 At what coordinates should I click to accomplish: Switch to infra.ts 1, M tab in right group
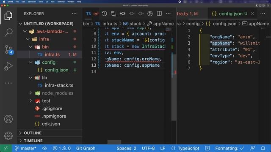point(187,14)
